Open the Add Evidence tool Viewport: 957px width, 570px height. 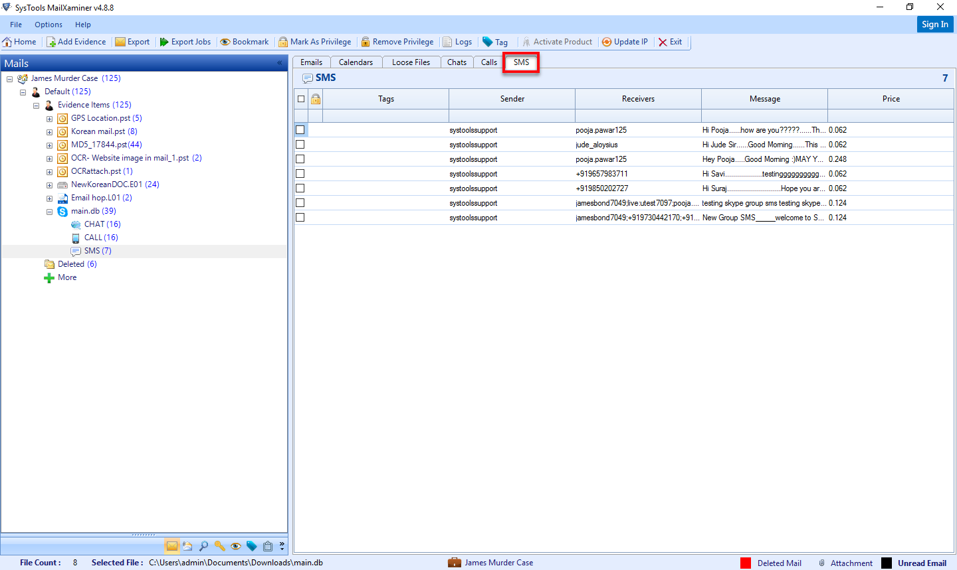point(76,41)
